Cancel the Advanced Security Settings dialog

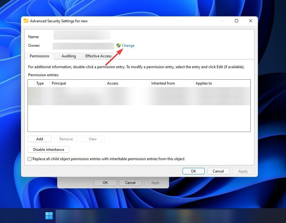(218, 171)
